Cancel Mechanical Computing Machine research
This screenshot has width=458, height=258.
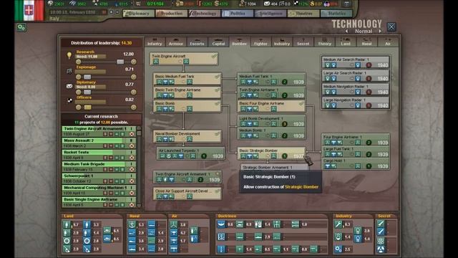[132, 193]
